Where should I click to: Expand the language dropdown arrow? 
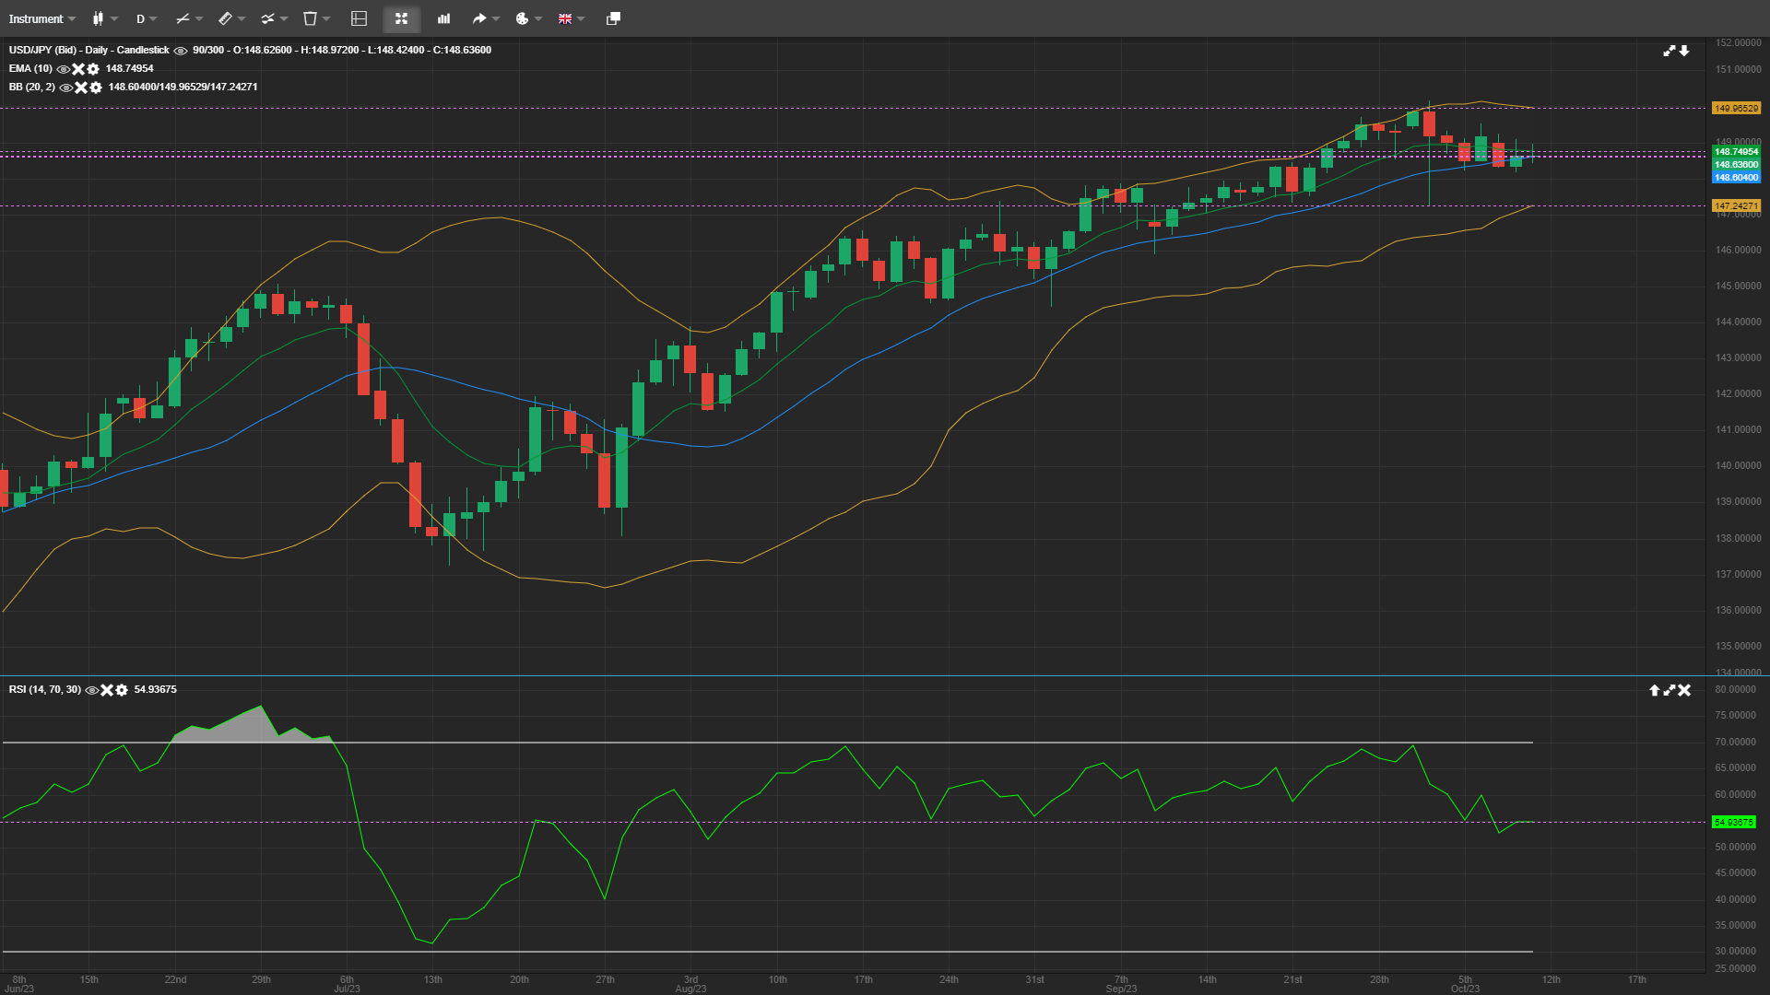click(581, 18)
